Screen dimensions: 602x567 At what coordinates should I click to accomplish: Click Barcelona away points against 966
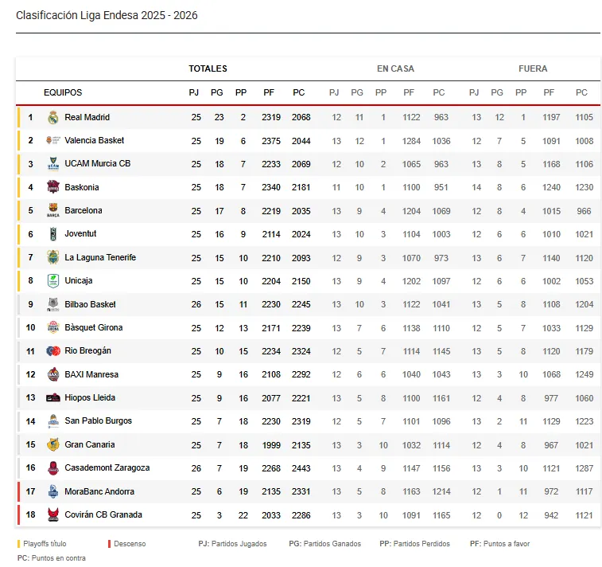[x=584, y=211]
